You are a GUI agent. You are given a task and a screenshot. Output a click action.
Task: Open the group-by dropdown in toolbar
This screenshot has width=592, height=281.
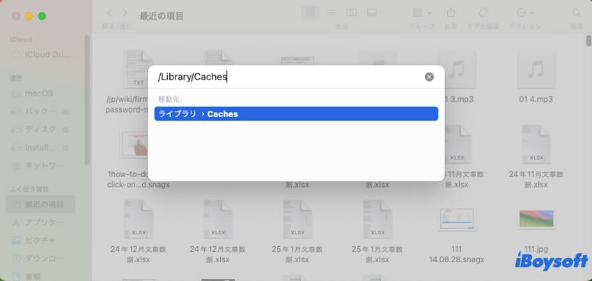tap(422, 13)
